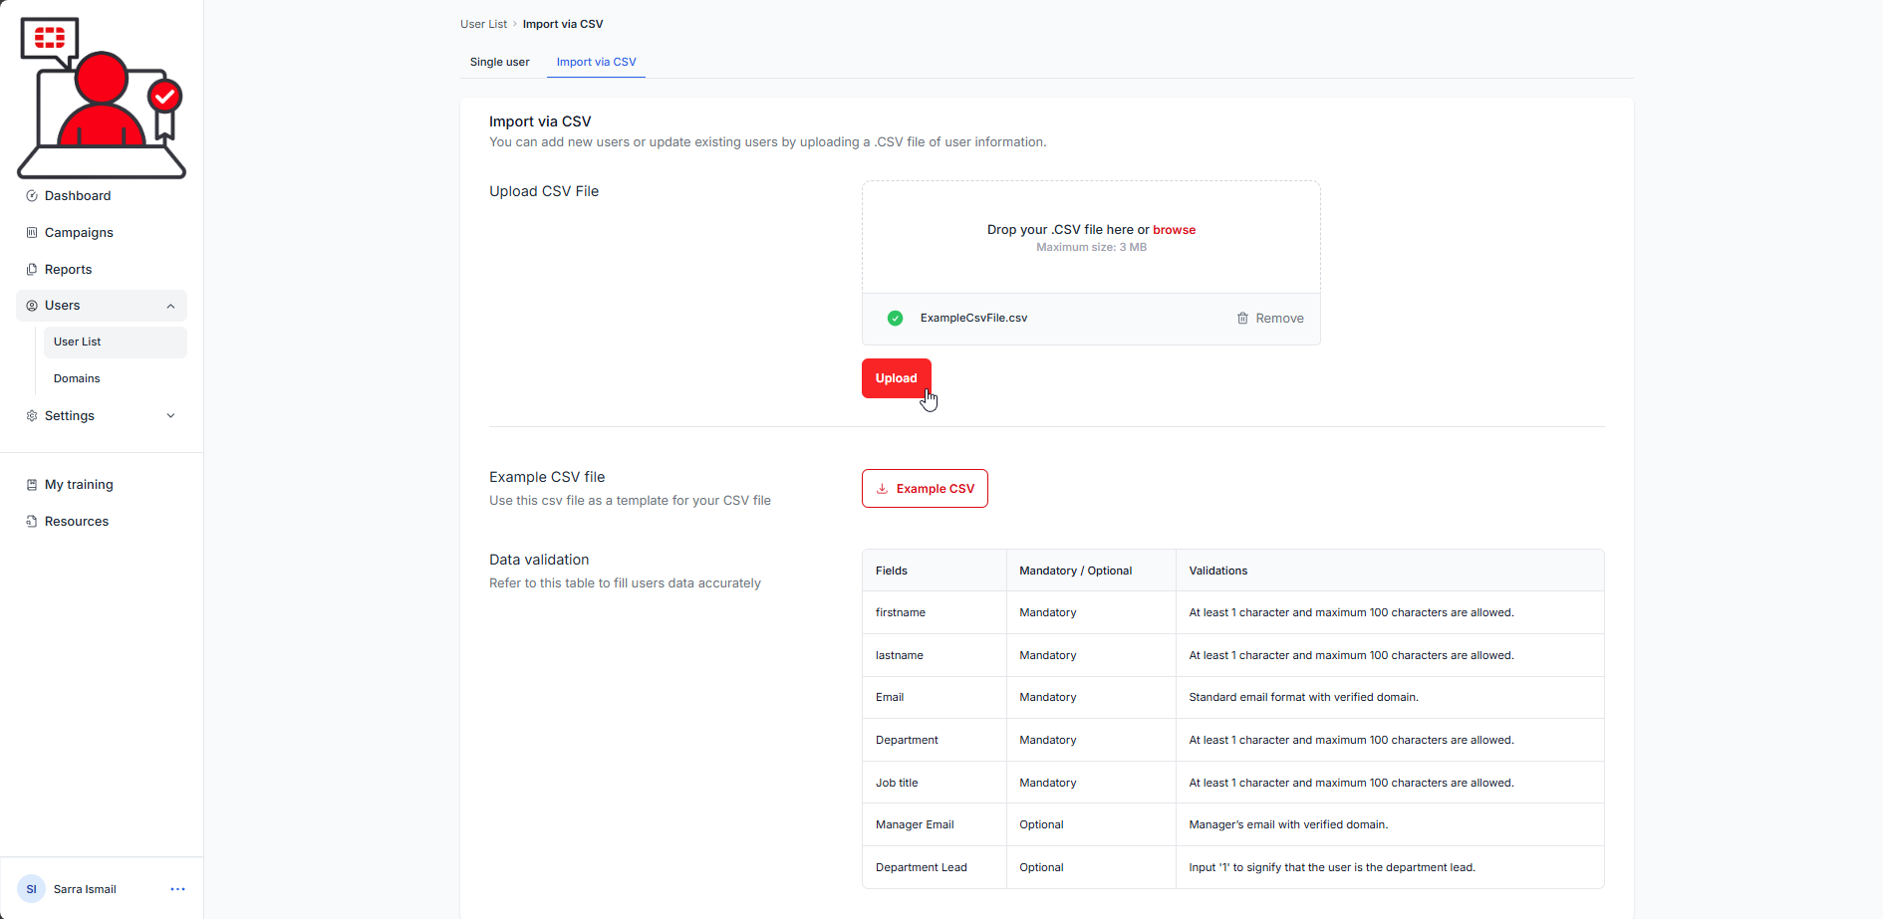Click Mandatory in the Job title row

pos(1047,783)
